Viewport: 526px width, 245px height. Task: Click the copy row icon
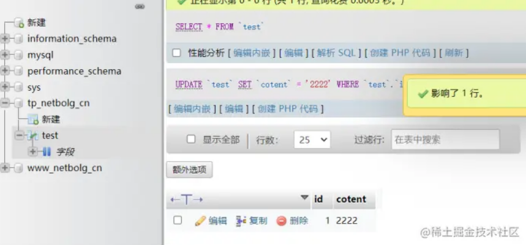pyautogui.click(x=241, y=221)
